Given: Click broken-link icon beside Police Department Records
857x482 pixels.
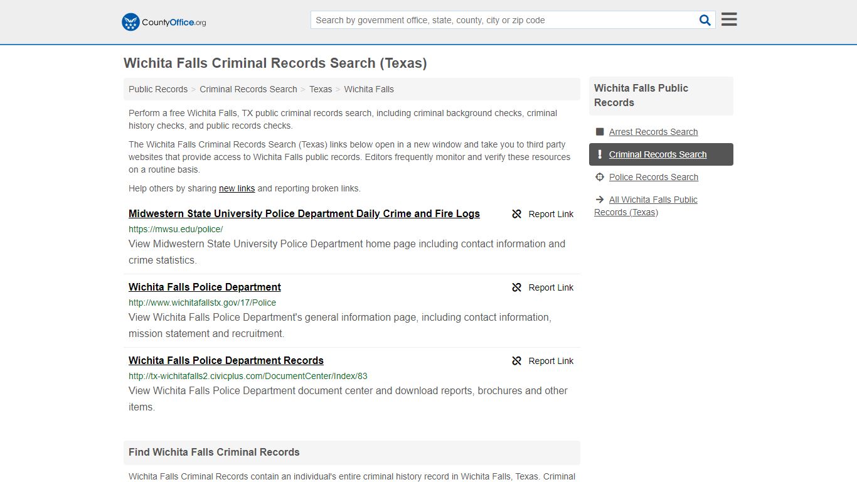Looking at the screenshot, I should [x=517, y=361].
